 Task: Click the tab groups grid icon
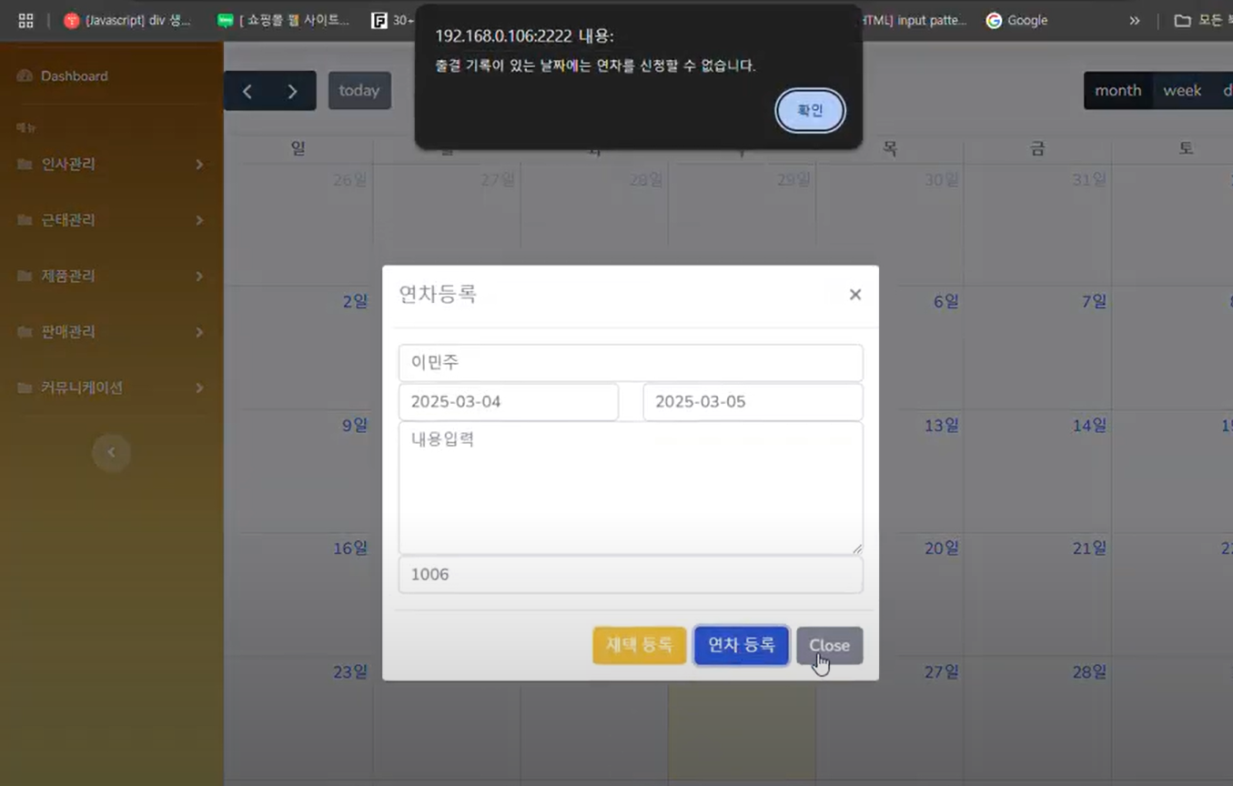(25, 19)
